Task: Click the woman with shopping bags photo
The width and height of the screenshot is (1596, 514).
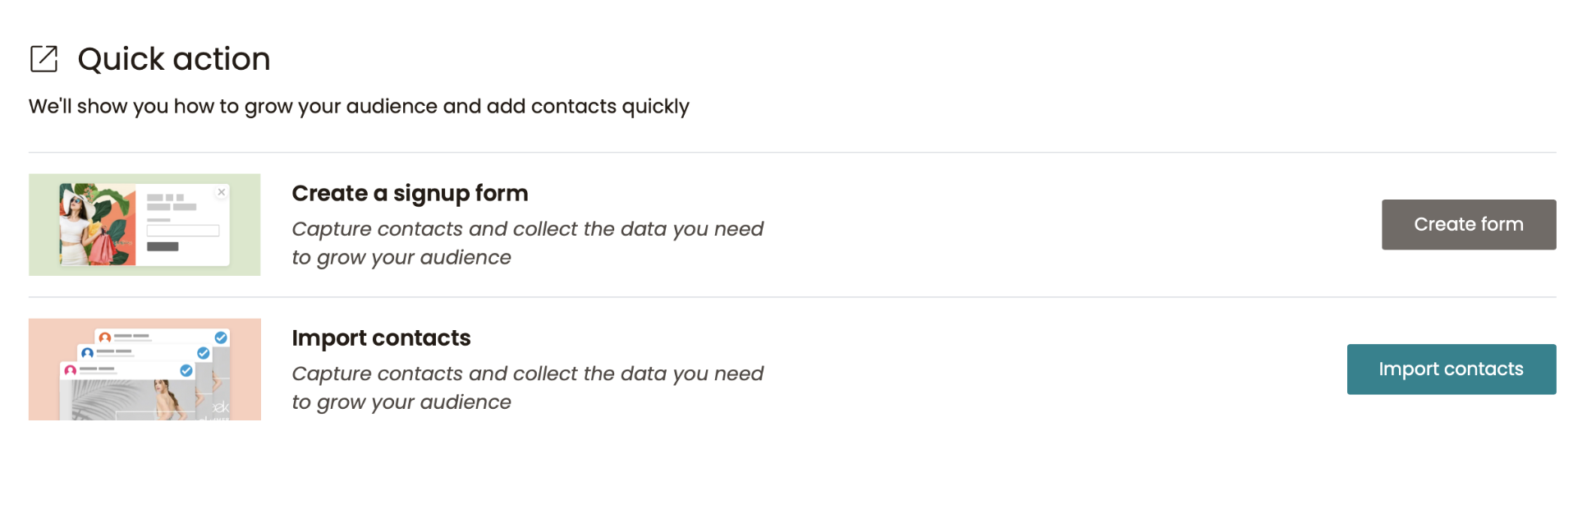Action: click(x=97, y=225)
